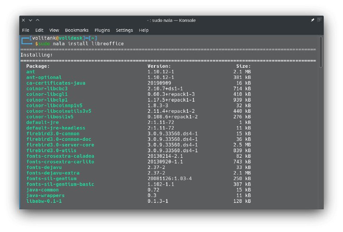
Task: Click the terminal vertical scrollbar handle
Action: 321,52
